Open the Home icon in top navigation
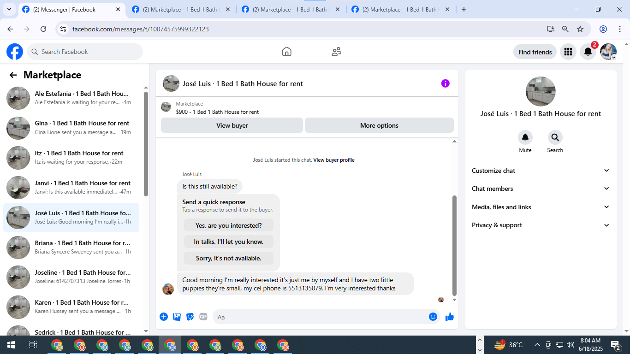630x354 pixels. (287, 52)
